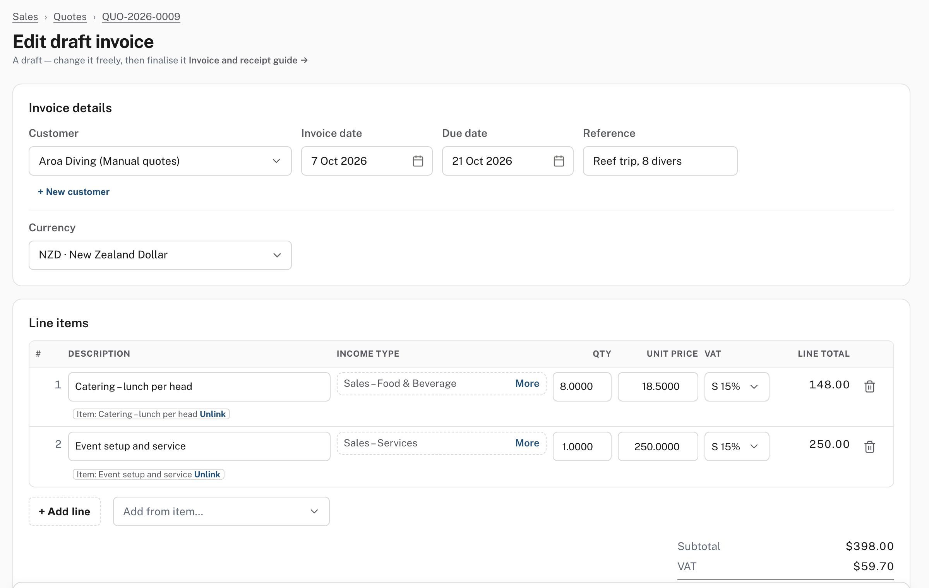Click the INCOME TYPE column header
The image size is (929, 588).
coord(368,354)
